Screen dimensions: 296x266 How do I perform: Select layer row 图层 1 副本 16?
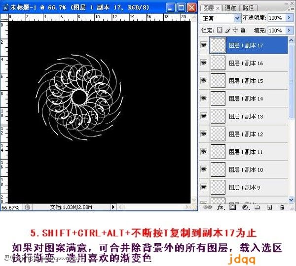pos(243,63)
